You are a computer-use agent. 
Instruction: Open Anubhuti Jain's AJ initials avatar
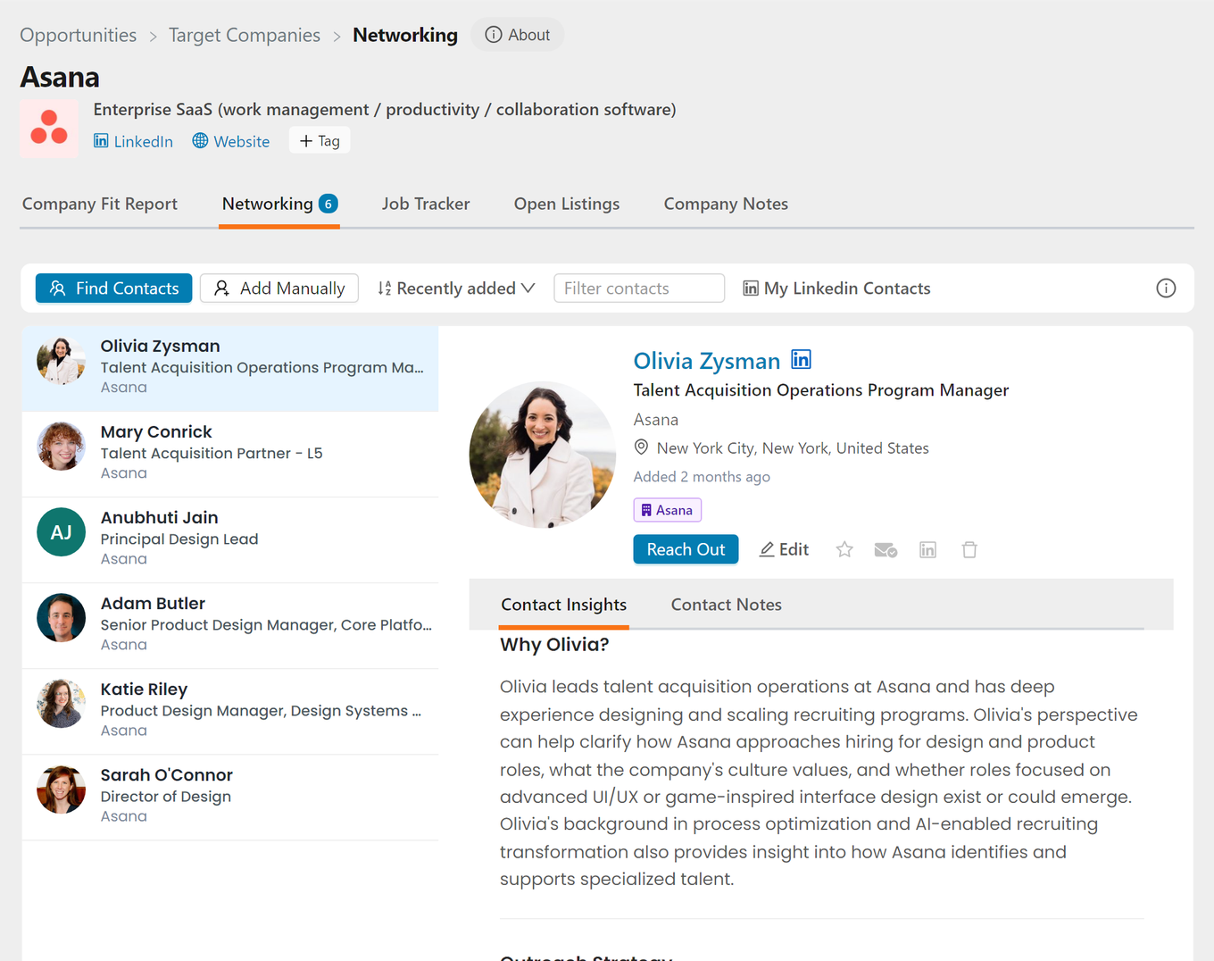[x=61, y=532]
